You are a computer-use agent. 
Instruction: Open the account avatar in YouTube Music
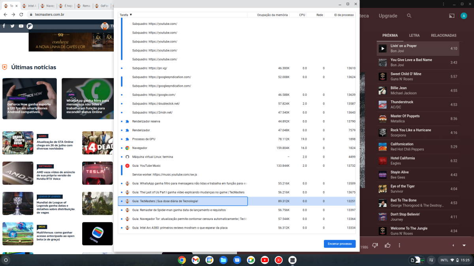click(x=464, y=16)
